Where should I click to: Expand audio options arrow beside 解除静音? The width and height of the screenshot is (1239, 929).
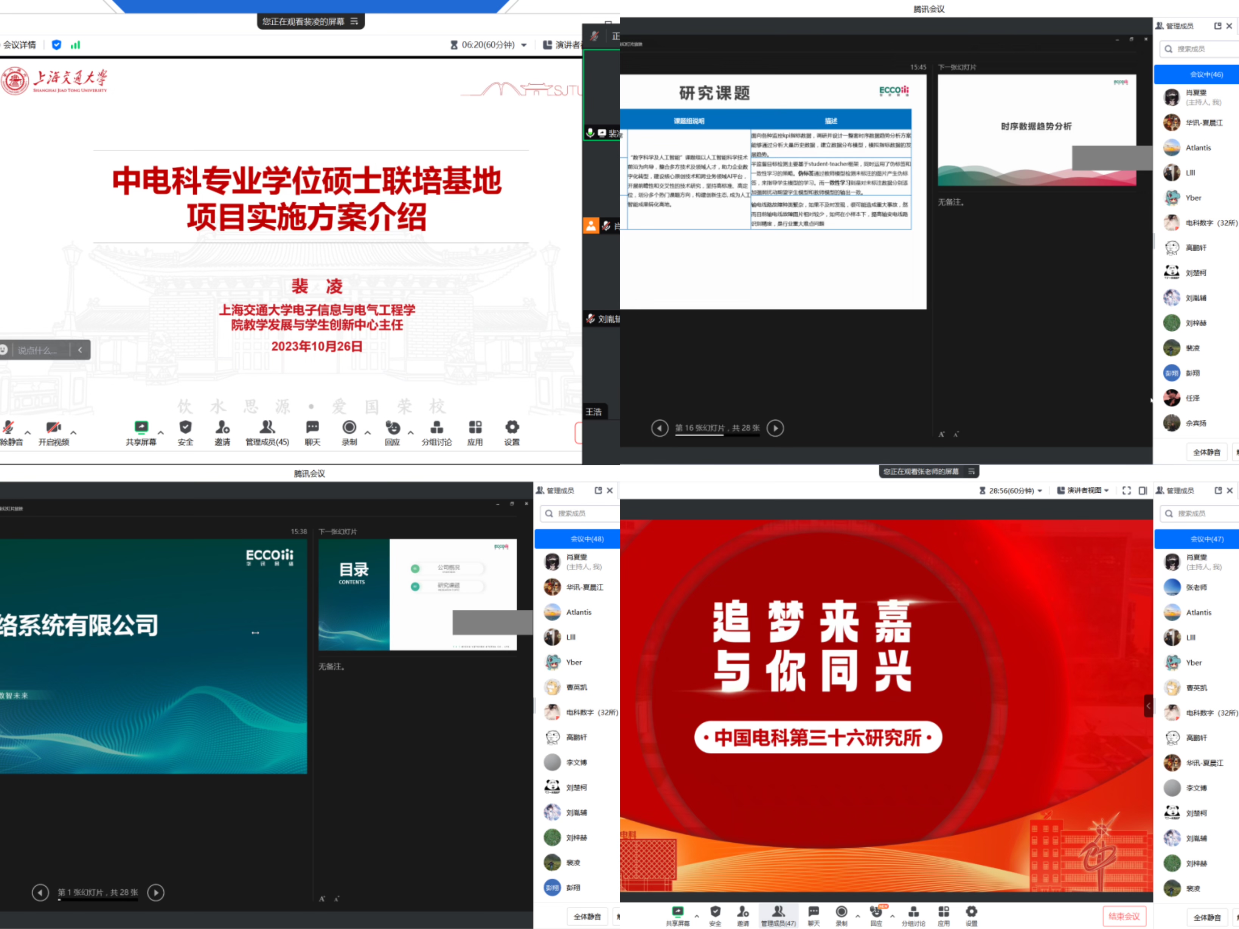point(28,433)
